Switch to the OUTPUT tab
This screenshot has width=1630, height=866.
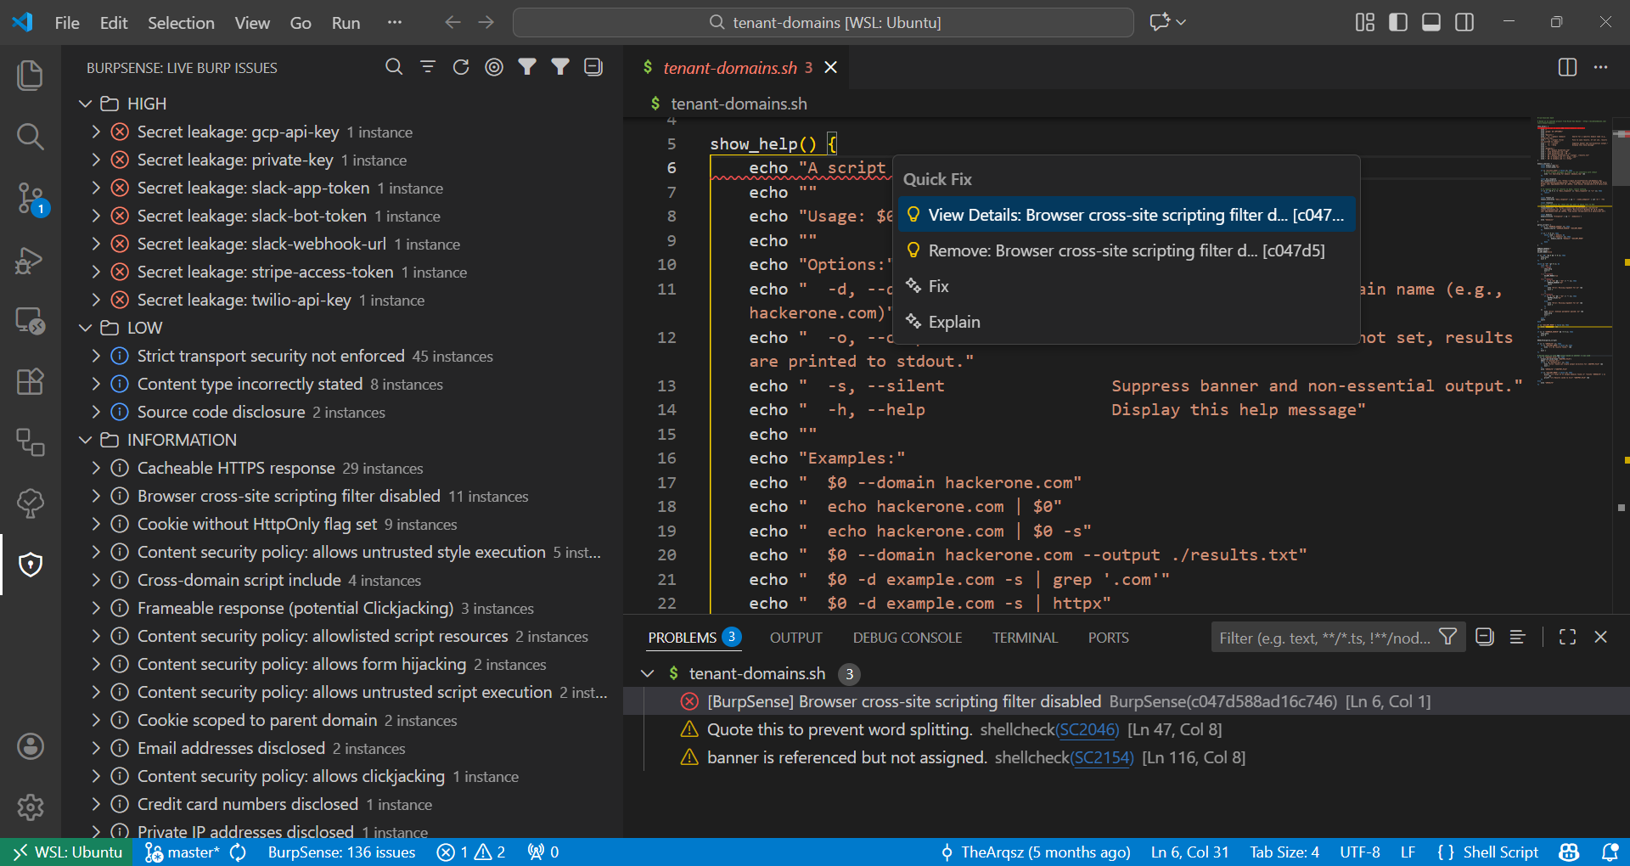[x=795, y=637]
